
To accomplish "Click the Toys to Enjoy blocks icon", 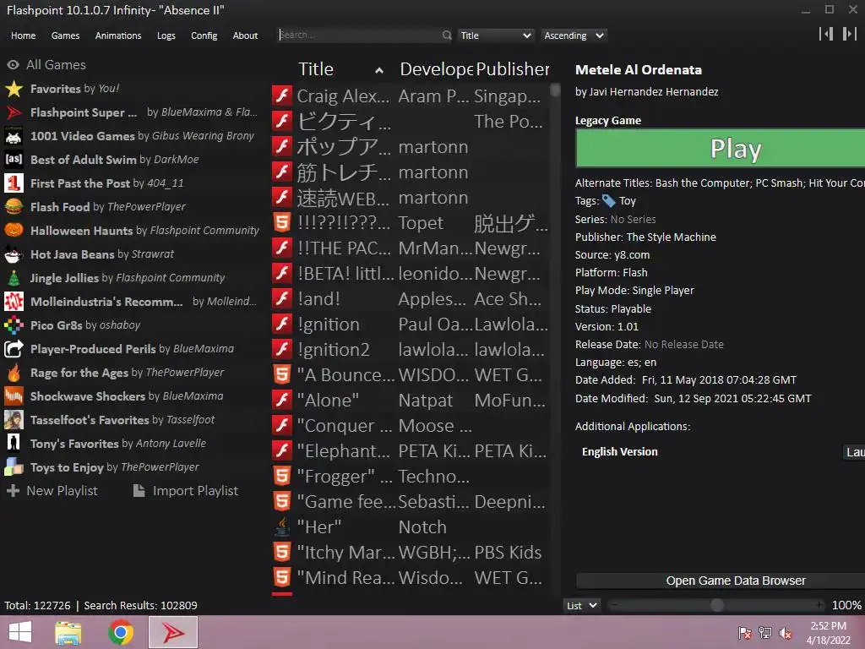I will point(14,467).
